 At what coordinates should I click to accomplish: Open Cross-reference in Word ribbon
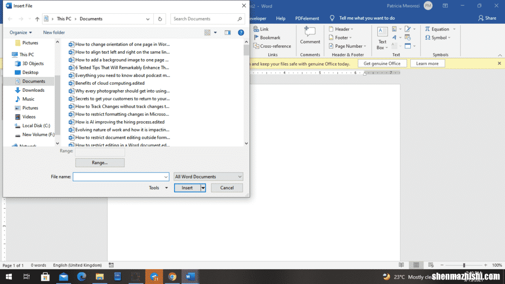click(272, 46)
